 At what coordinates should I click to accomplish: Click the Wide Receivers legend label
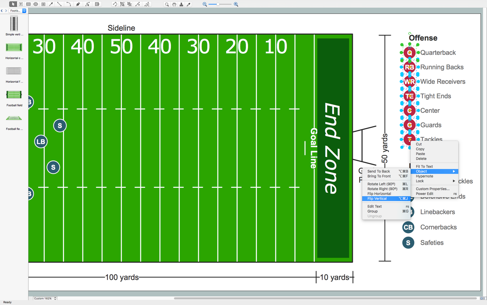click(x=443, y=82)
